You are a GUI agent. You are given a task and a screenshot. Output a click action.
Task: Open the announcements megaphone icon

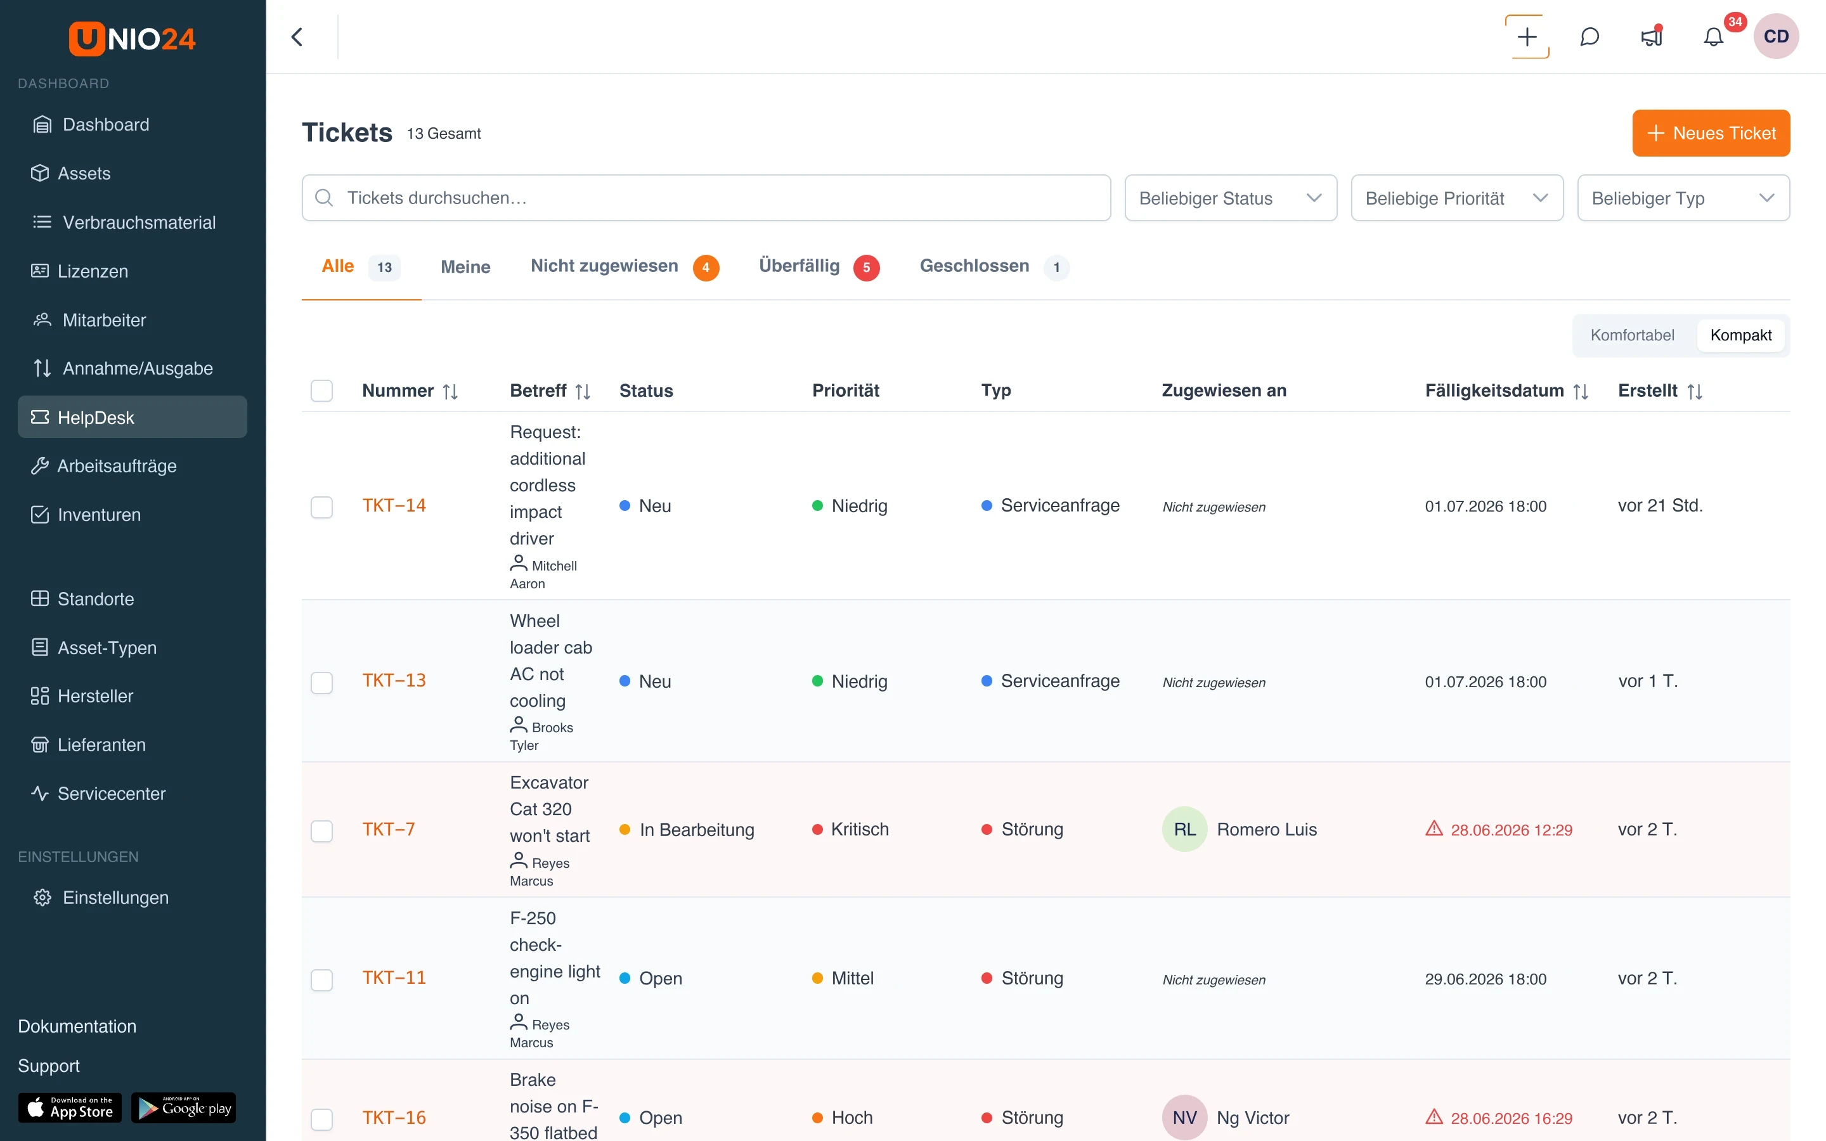1652,37
